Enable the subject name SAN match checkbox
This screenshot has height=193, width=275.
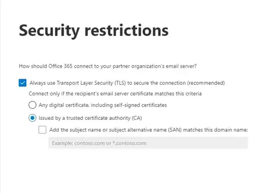[x=42, y=130]
